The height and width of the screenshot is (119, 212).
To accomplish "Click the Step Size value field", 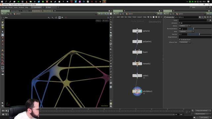I will tap(183, 34).
